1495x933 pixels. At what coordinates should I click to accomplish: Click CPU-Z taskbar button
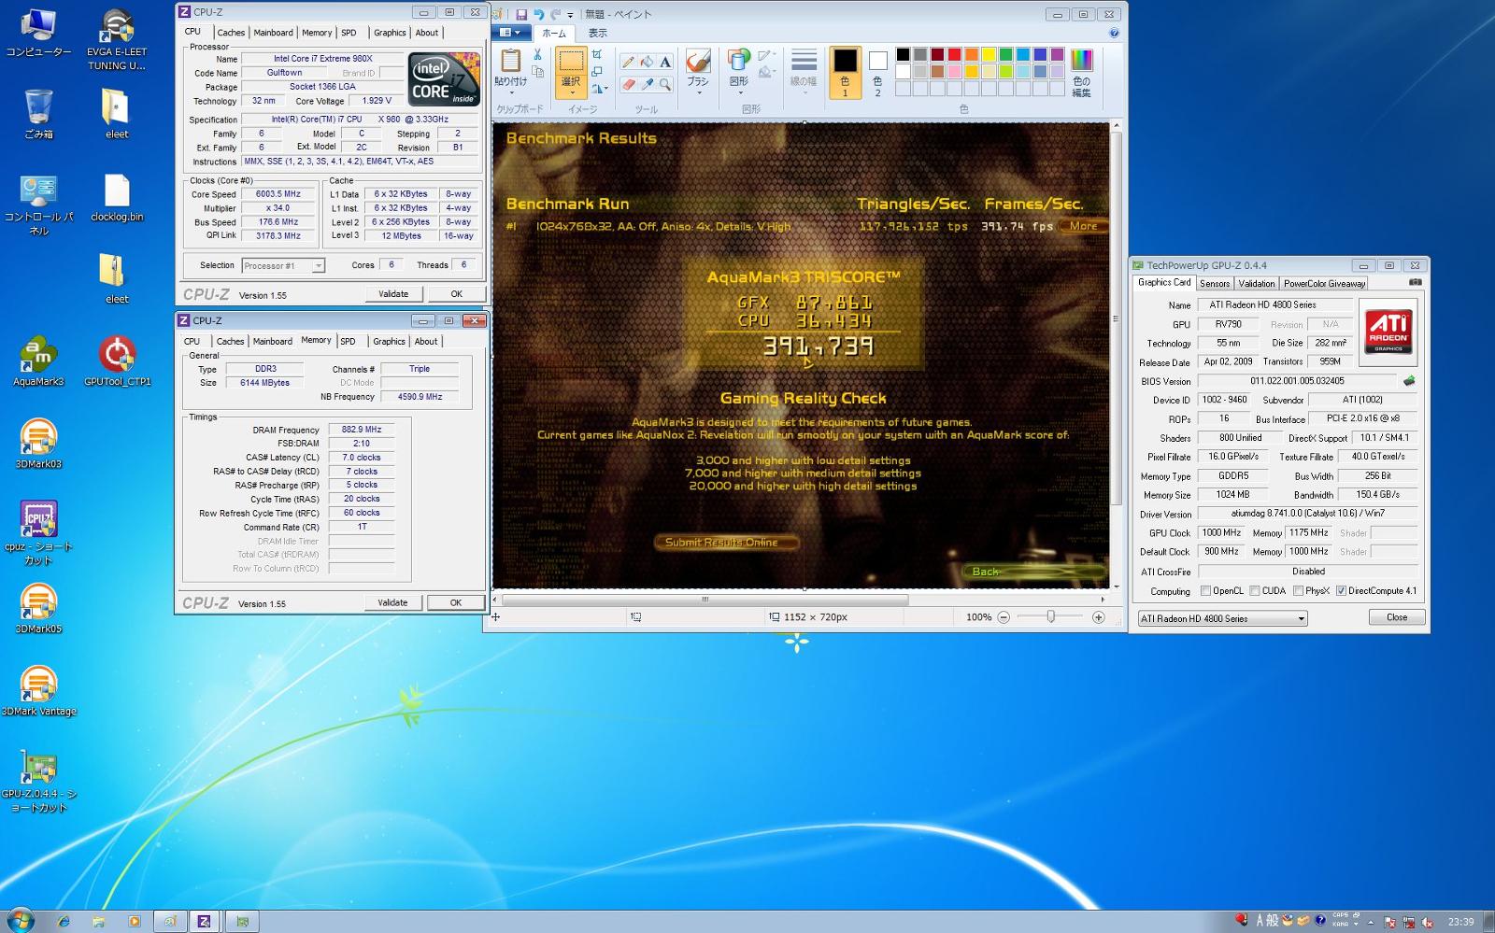(205, 921)
